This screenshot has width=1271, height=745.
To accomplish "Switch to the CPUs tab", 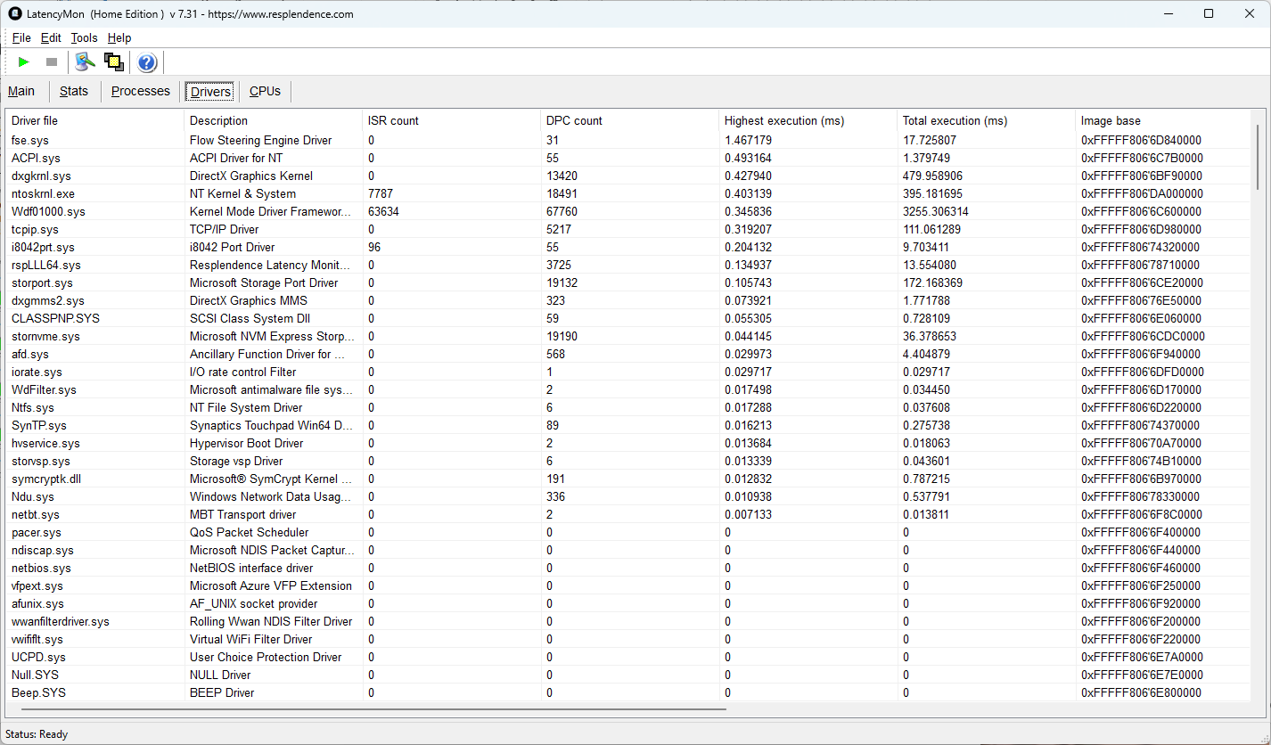I will point(265,91).
